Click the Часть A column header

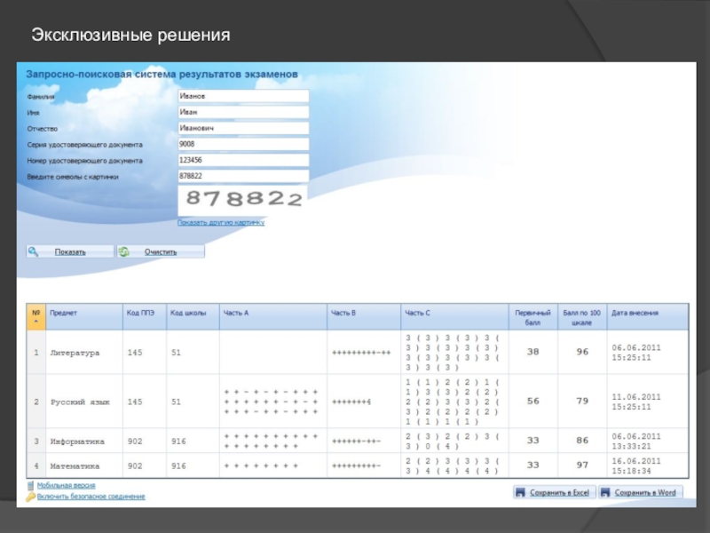(x=273, y=316)
